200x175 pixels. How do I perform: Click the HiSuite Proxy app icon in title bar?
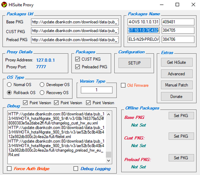pyautogui.click(x=4, y=5)
